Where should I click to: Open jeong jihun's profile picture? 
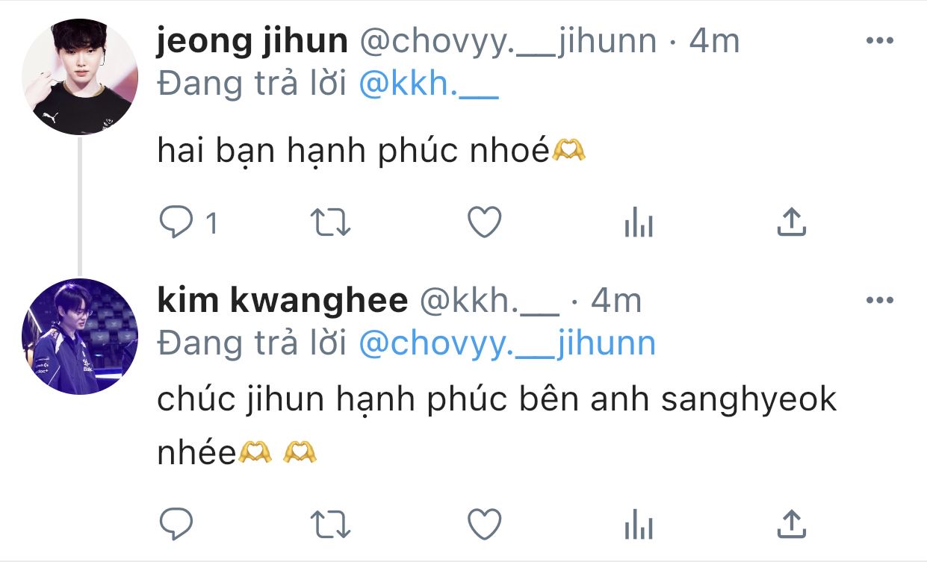[80, 77]
